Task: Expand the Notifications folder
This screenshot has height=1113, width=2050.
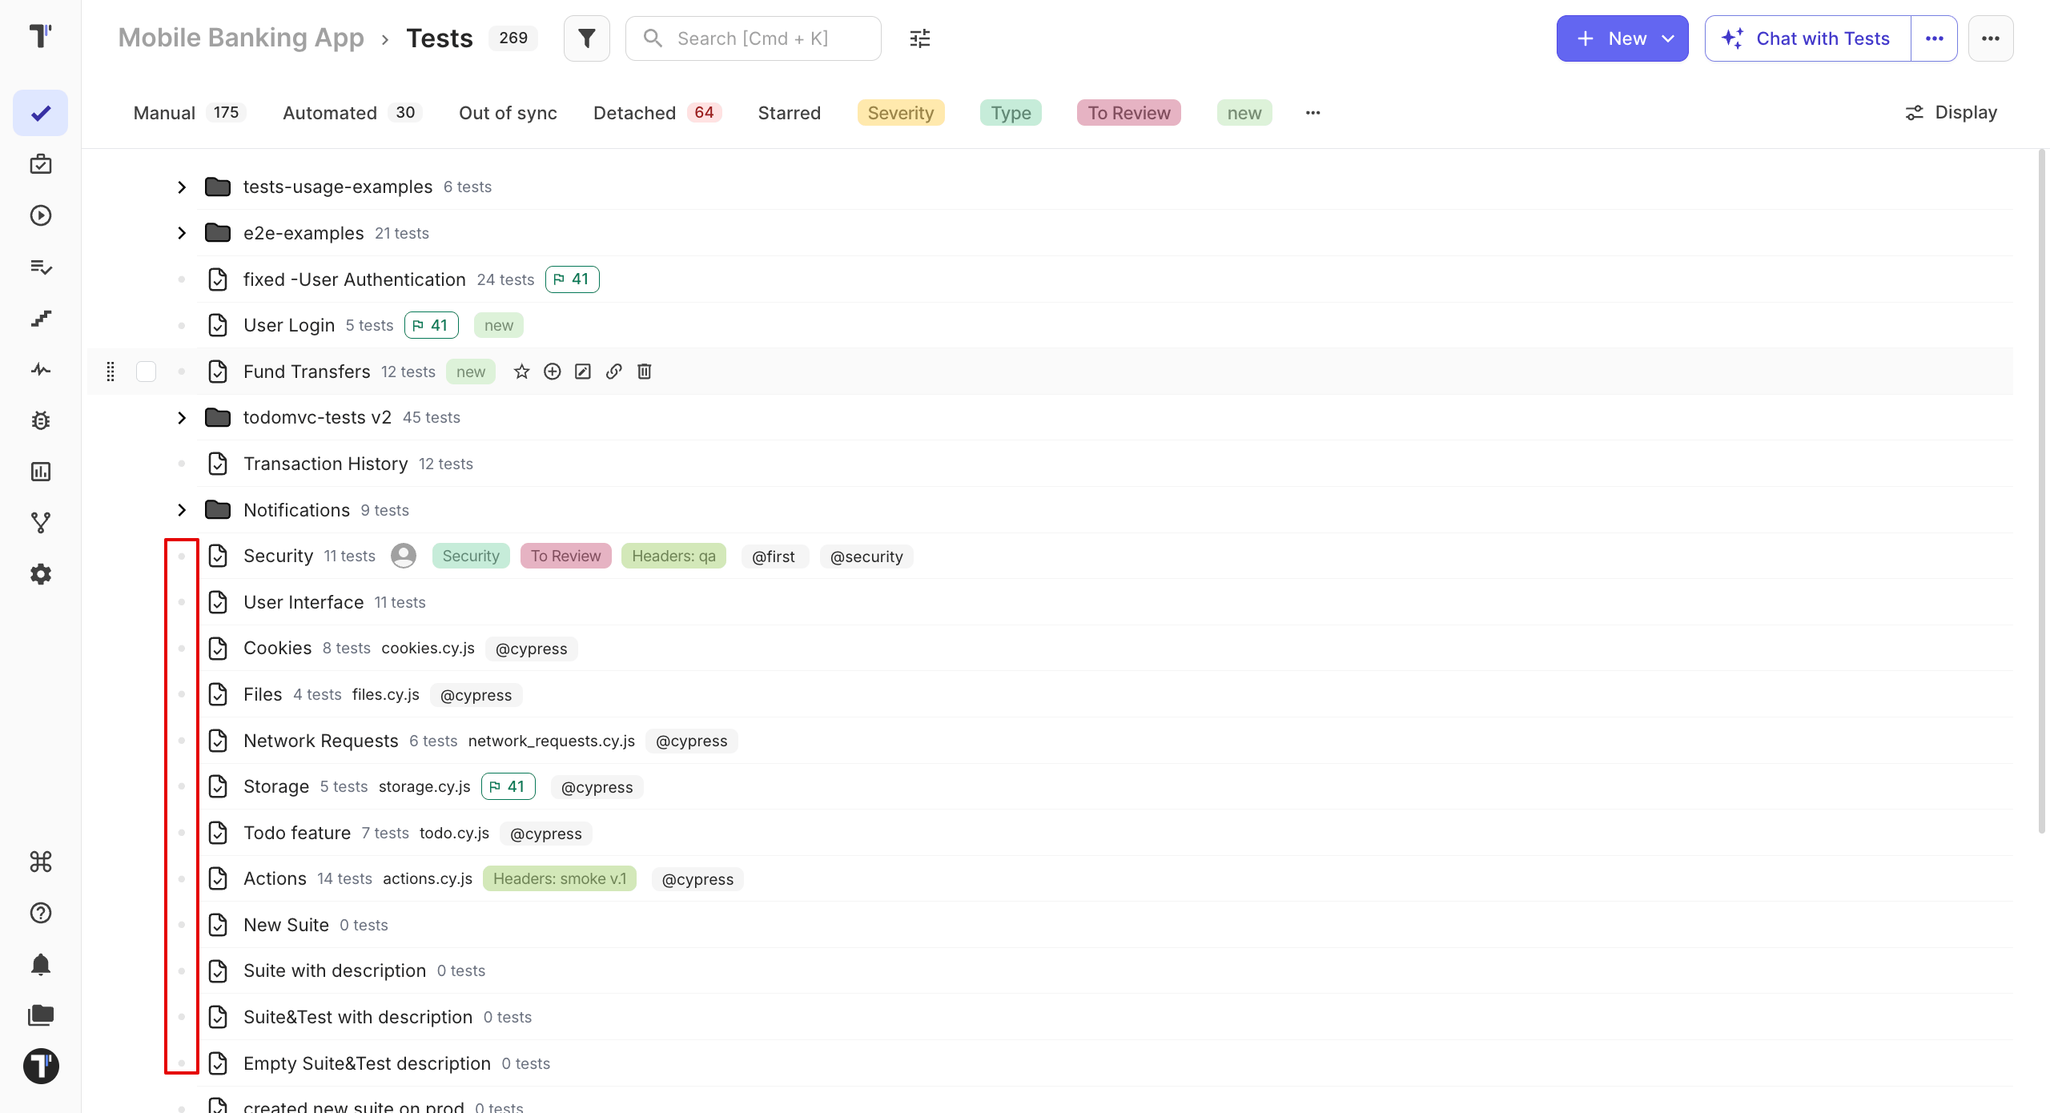Action: point(182,510)
